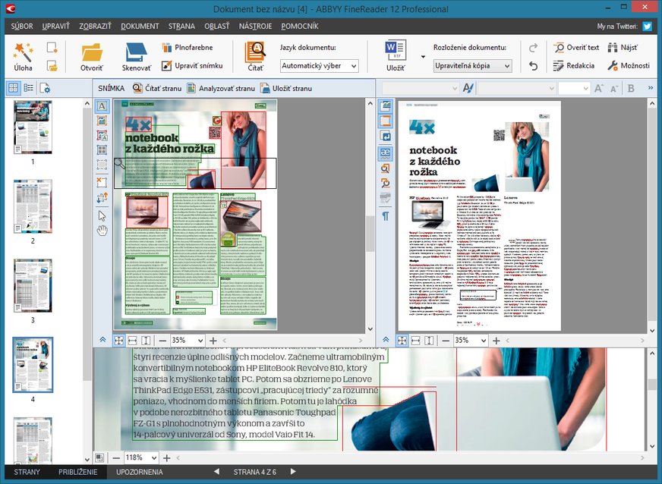Toggle thumbnail view in pages panel
662x484 pixels.
13,88
